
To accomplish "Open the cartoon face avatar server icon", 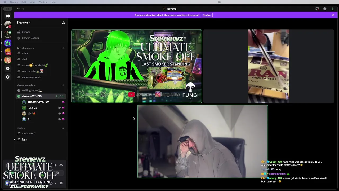I will [8, 60].
